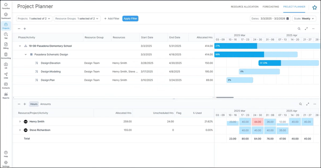Open the Dashboard sidebar icon

click(6, 16)
